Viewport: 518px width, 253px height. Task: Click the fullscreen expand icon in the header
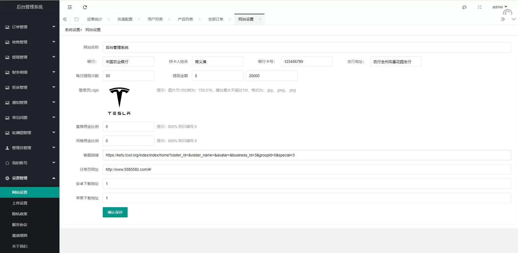480,7
